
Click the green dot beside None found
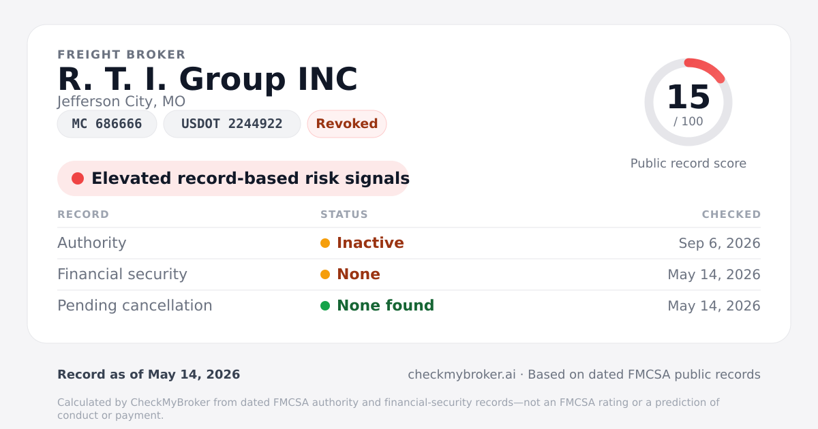click(325, 306)
